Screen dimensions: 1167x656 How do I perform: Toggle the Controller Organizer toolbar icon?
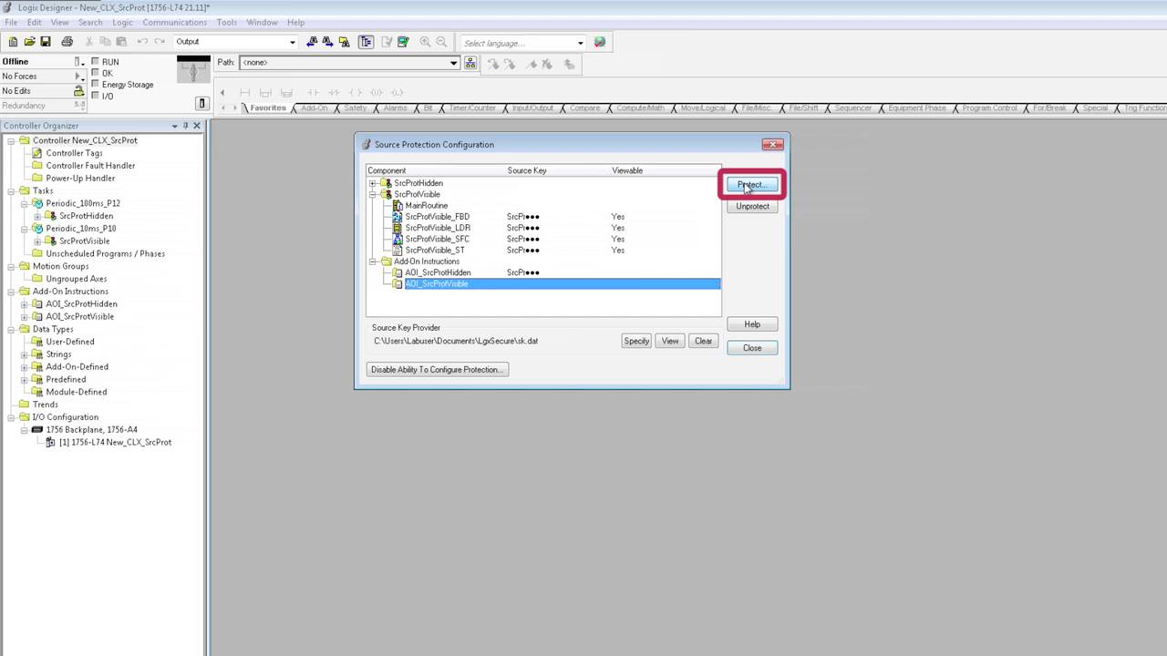(366, 42)
